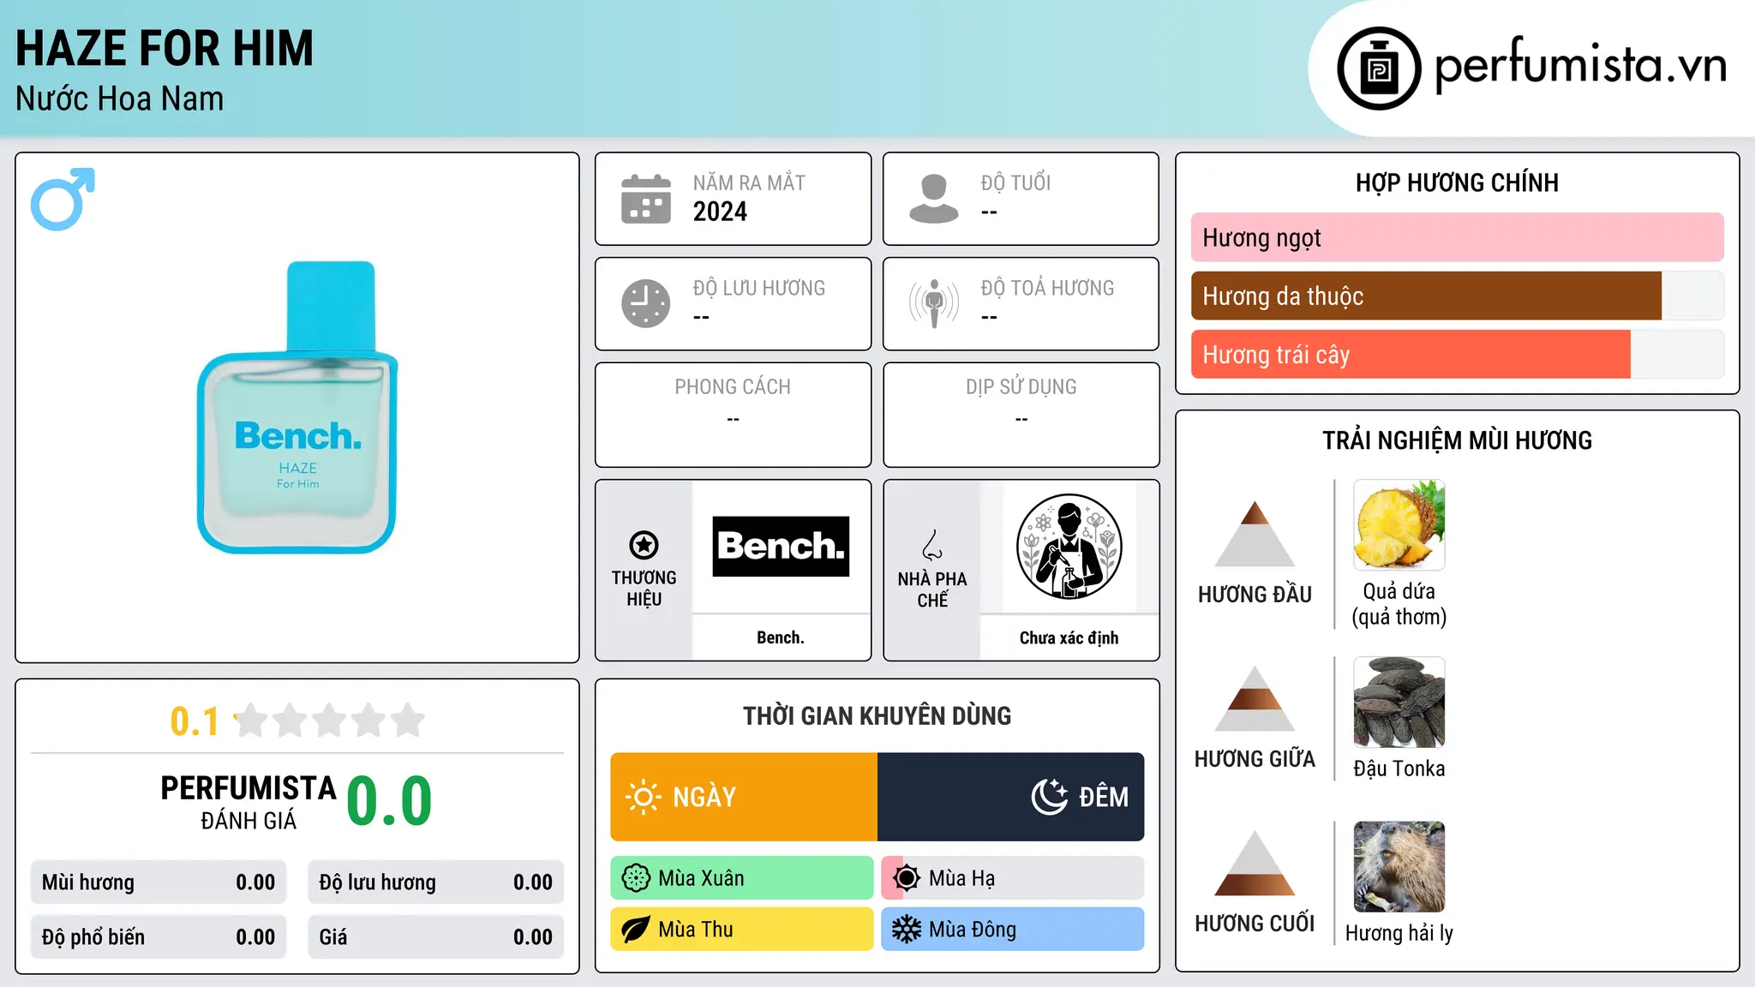
Task: Select the ĐÊM nighttime bar
Action: (1011, 797)
